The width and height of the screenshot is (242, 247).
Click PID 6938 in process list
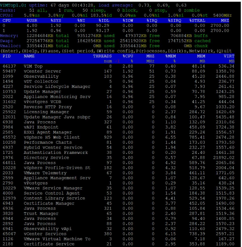pos(8,122)
